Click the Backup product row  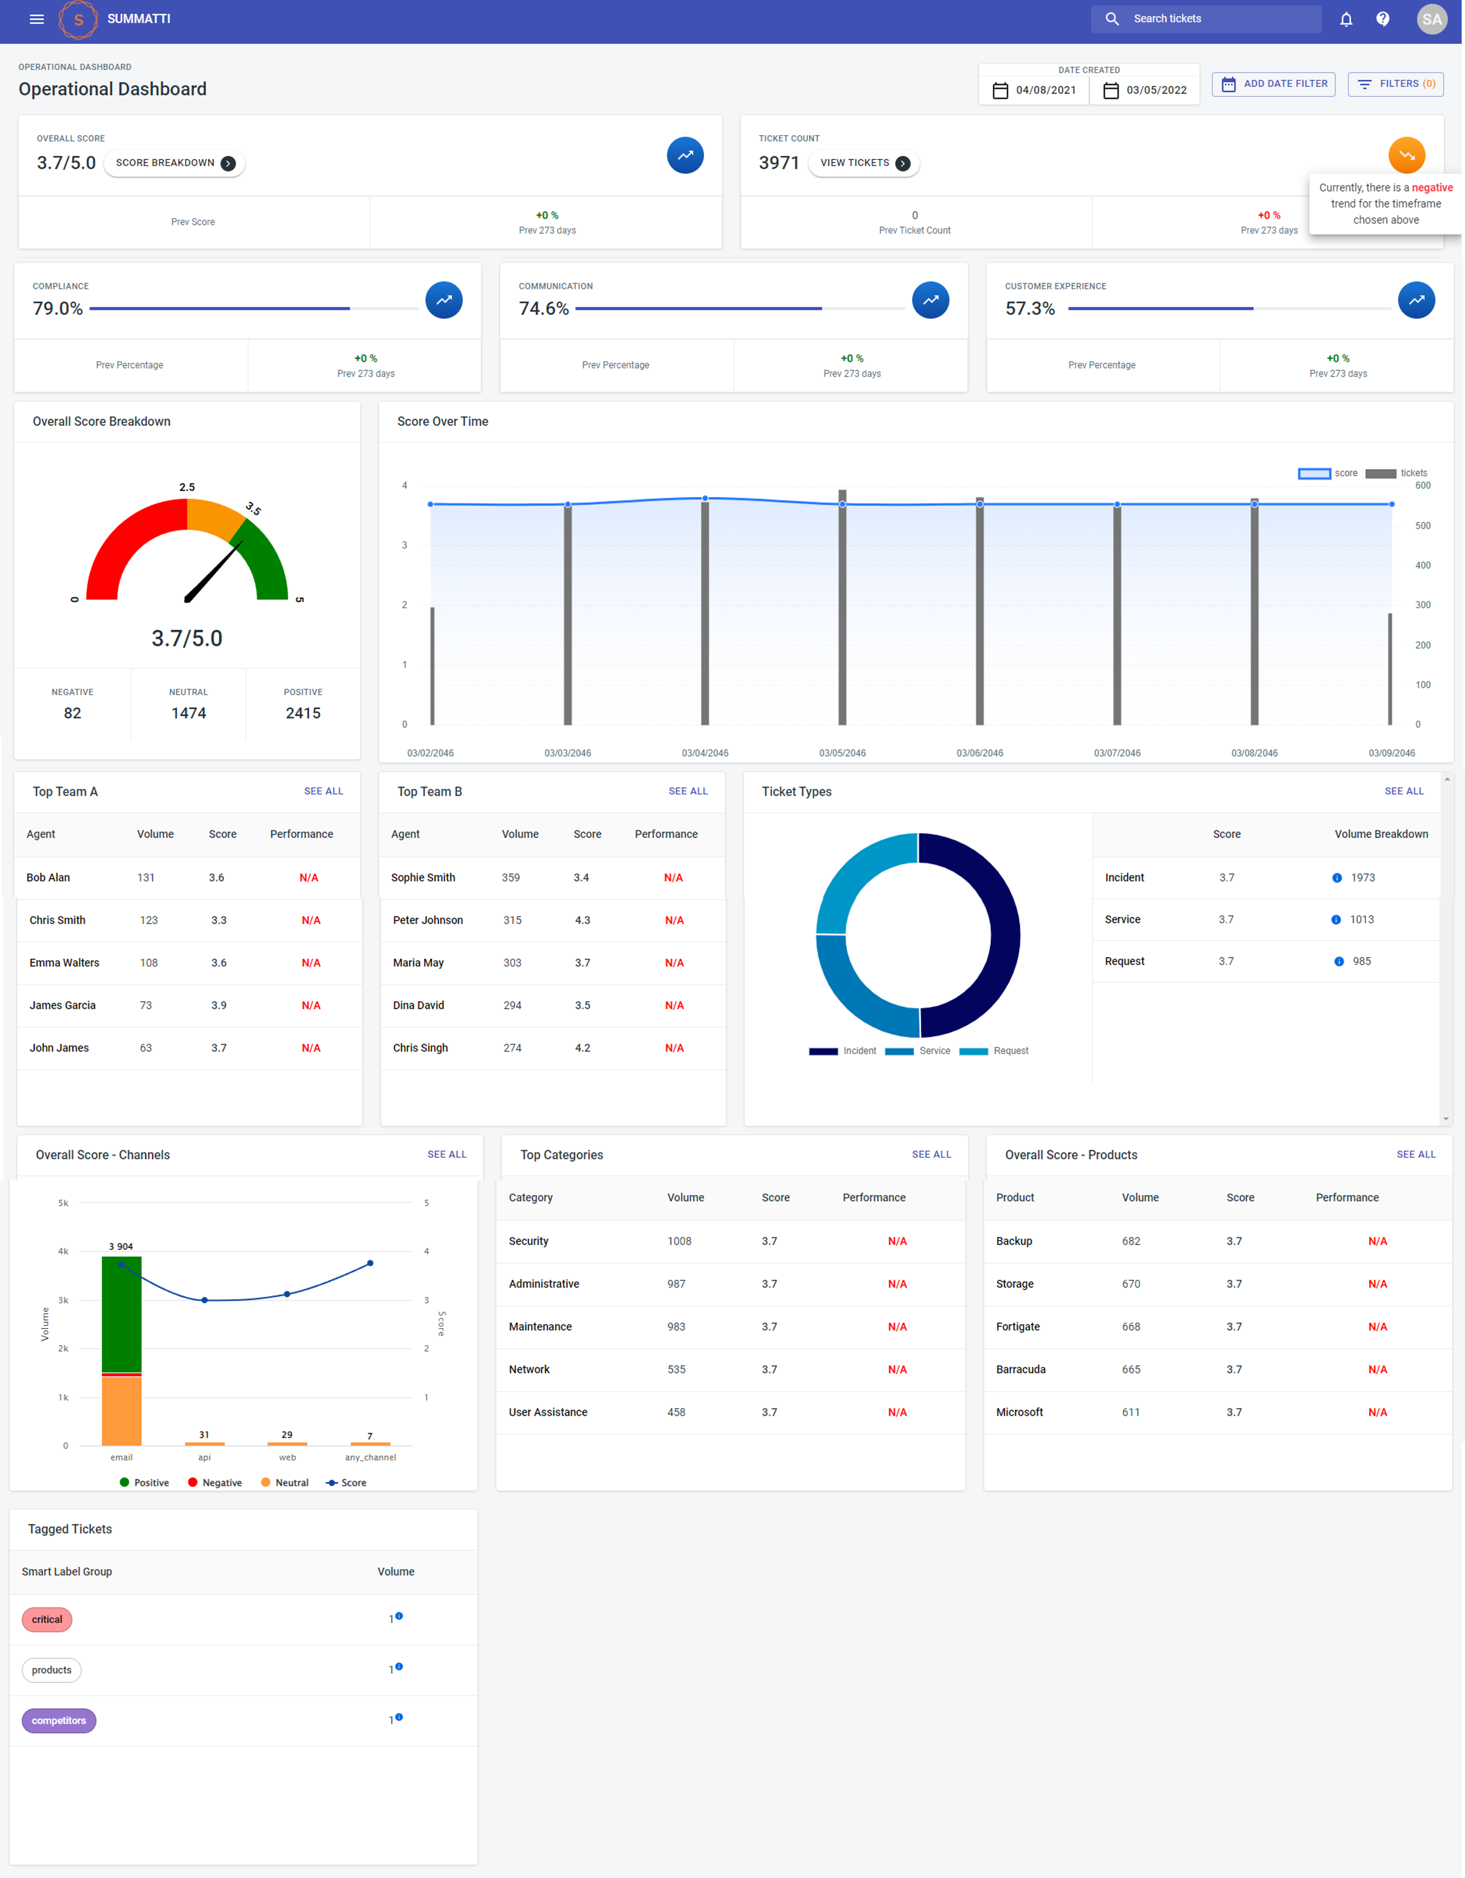coord(1218,1242)
